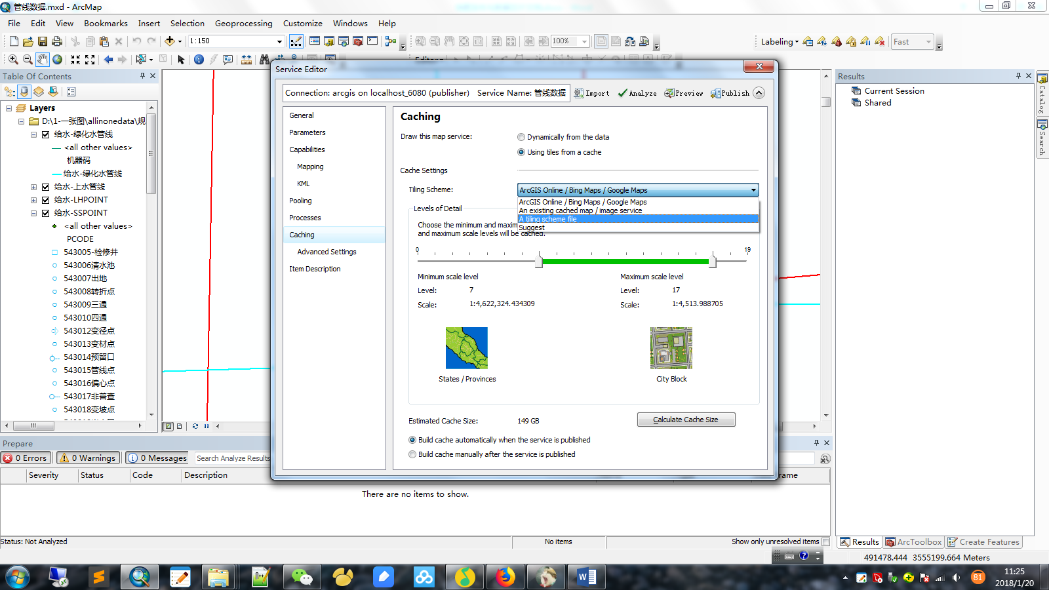Collapse the Layers data frame node
This screenshot has width=1049, height=590.
coord(9,108)
